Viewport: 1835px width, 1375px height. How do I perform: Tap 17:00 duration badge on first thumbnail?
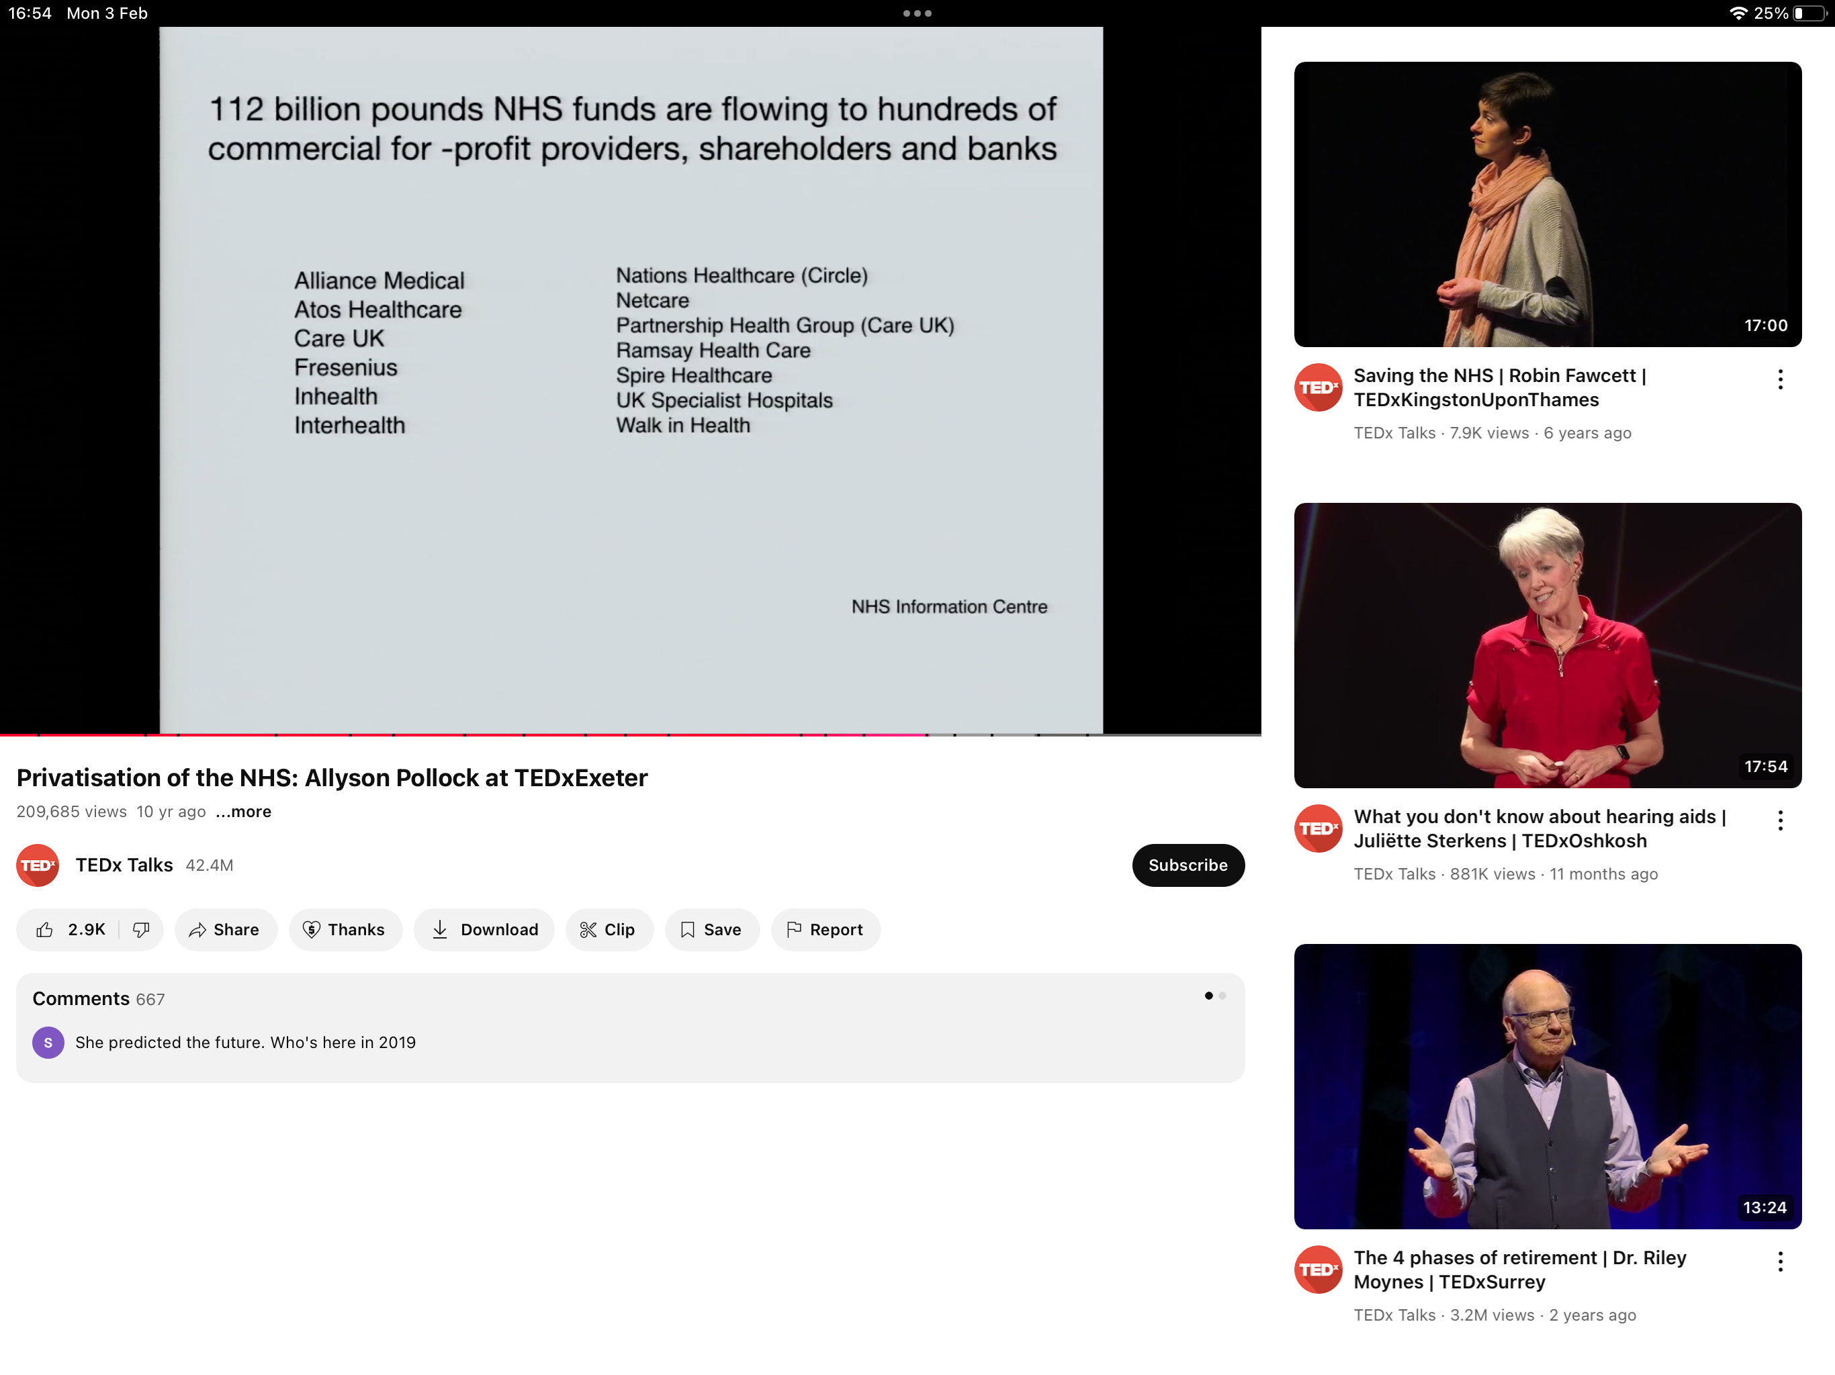coord(1765,325)
